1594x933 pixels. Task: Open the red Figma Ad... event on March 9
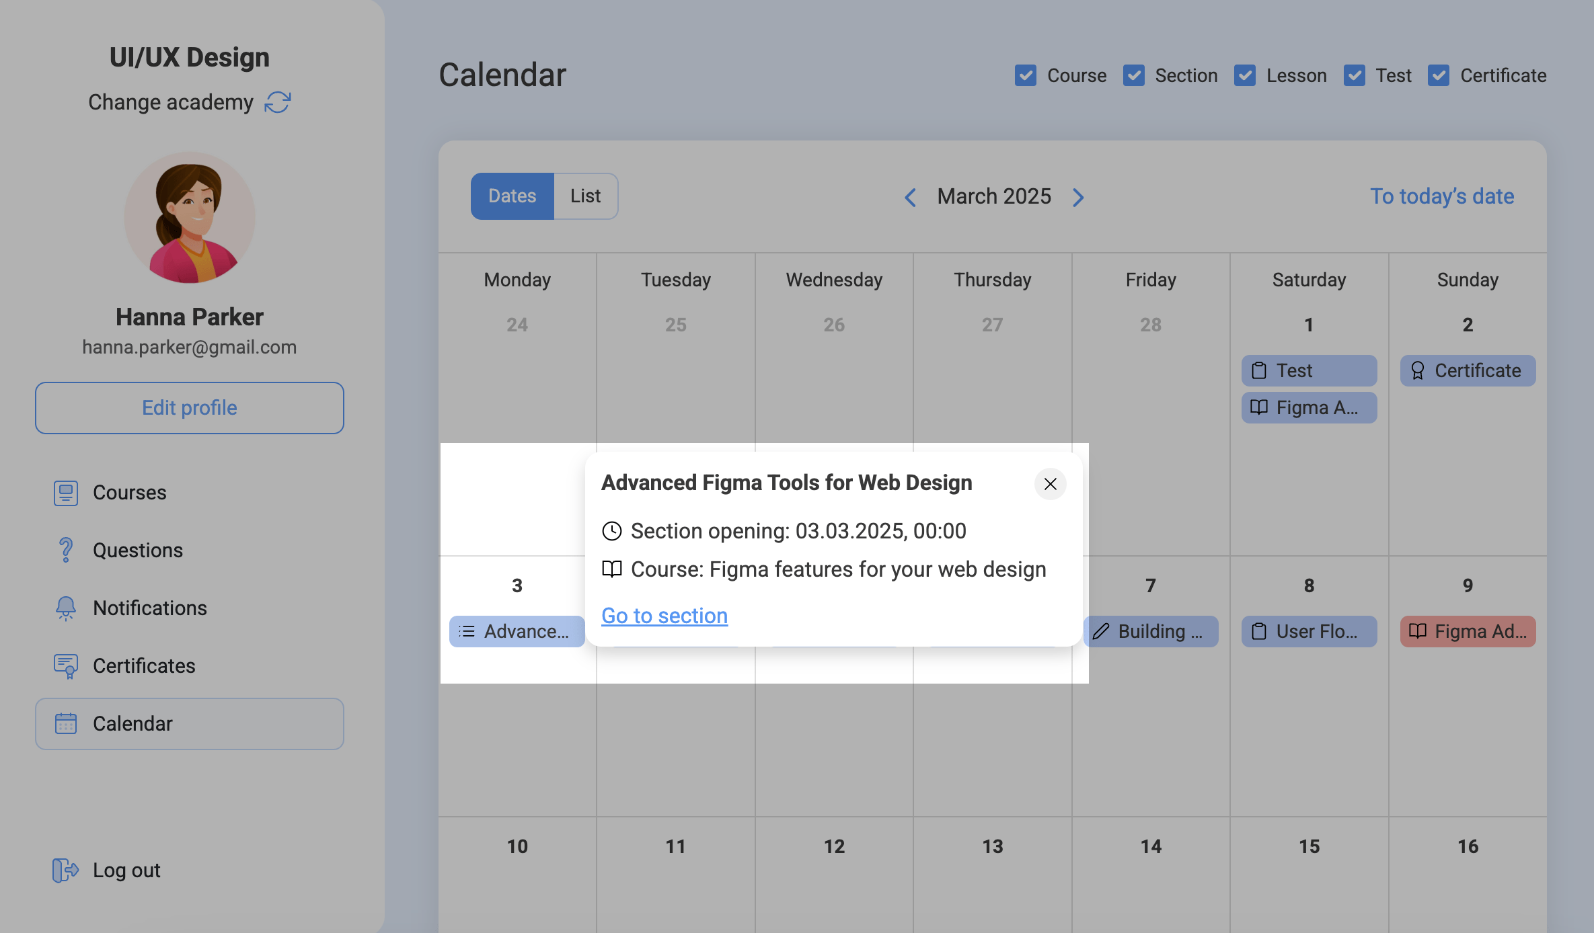click(x=1468, y=632)
